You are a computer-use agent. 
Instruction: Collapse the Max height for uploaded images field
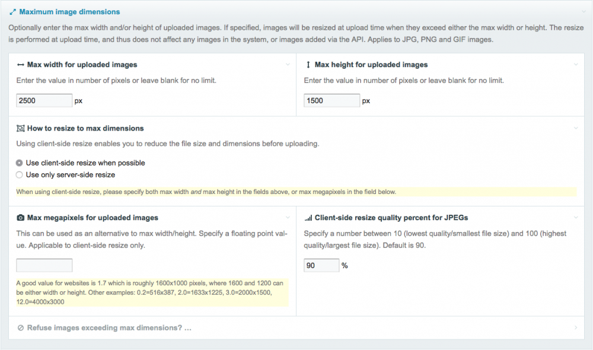point(575,65)
